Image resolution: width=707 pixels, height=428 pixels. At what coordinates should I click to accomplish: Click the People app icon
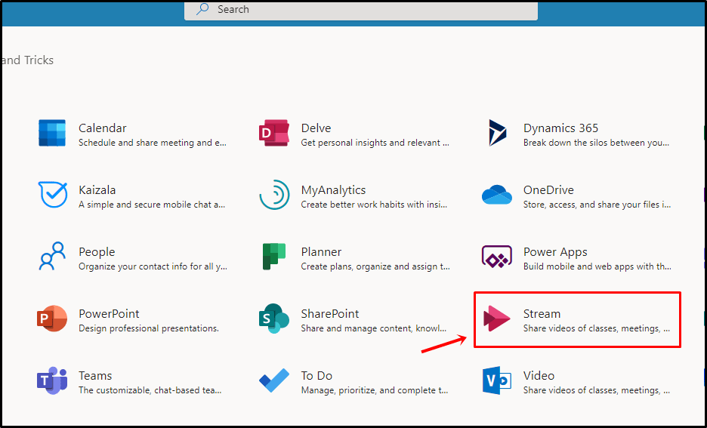coord(52,257)
